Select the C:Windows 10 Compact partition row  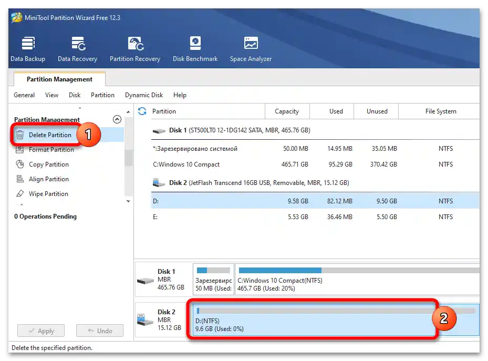(x=305, y=164)
